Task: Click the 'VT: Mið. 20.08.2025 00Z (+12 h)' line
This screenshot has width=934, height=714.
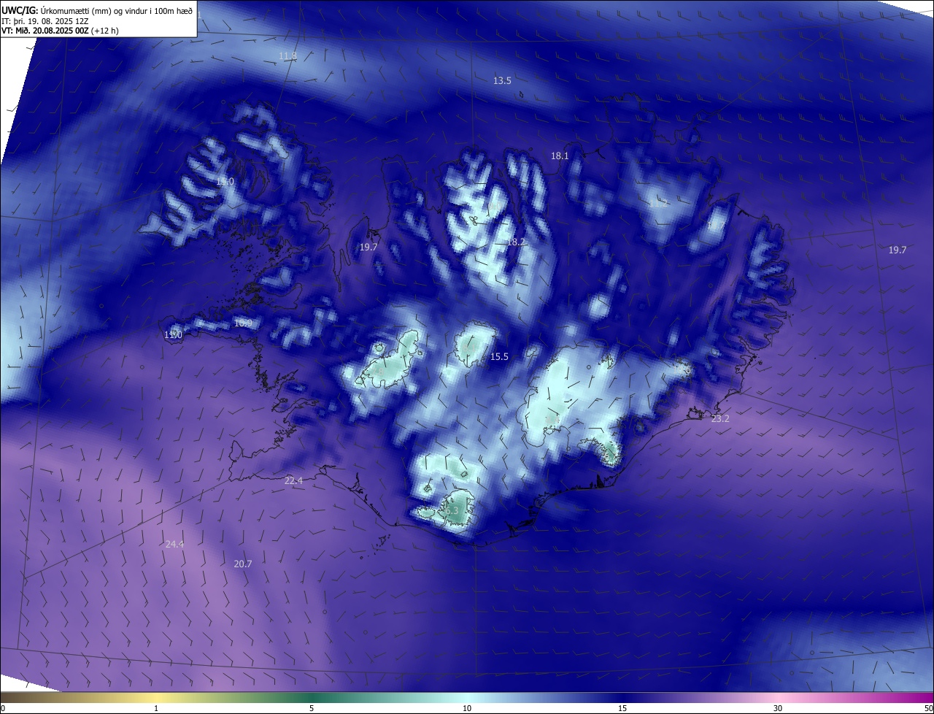Action: [60, 31]
